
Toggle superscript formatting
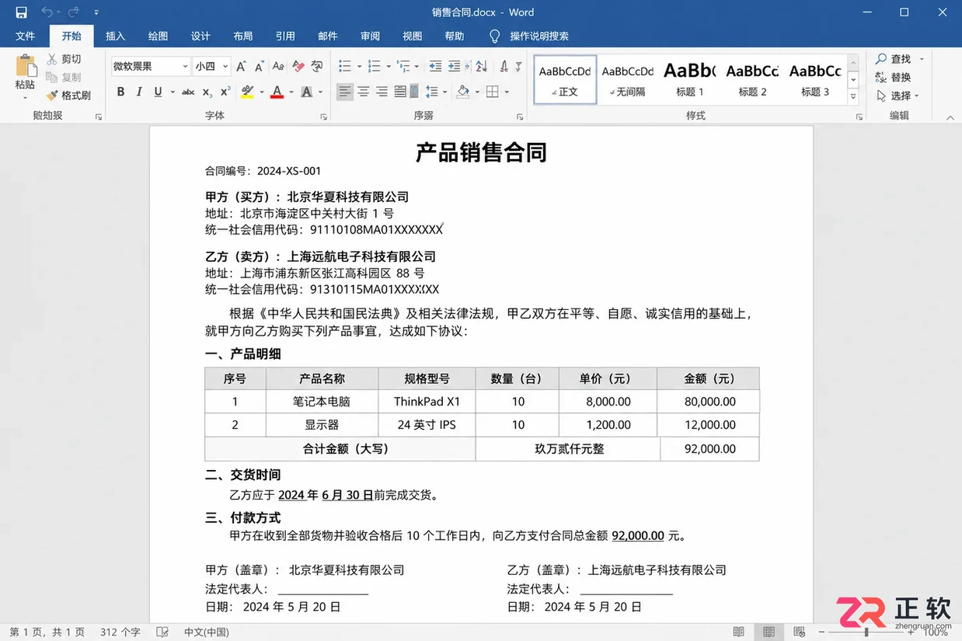point(225,92)
